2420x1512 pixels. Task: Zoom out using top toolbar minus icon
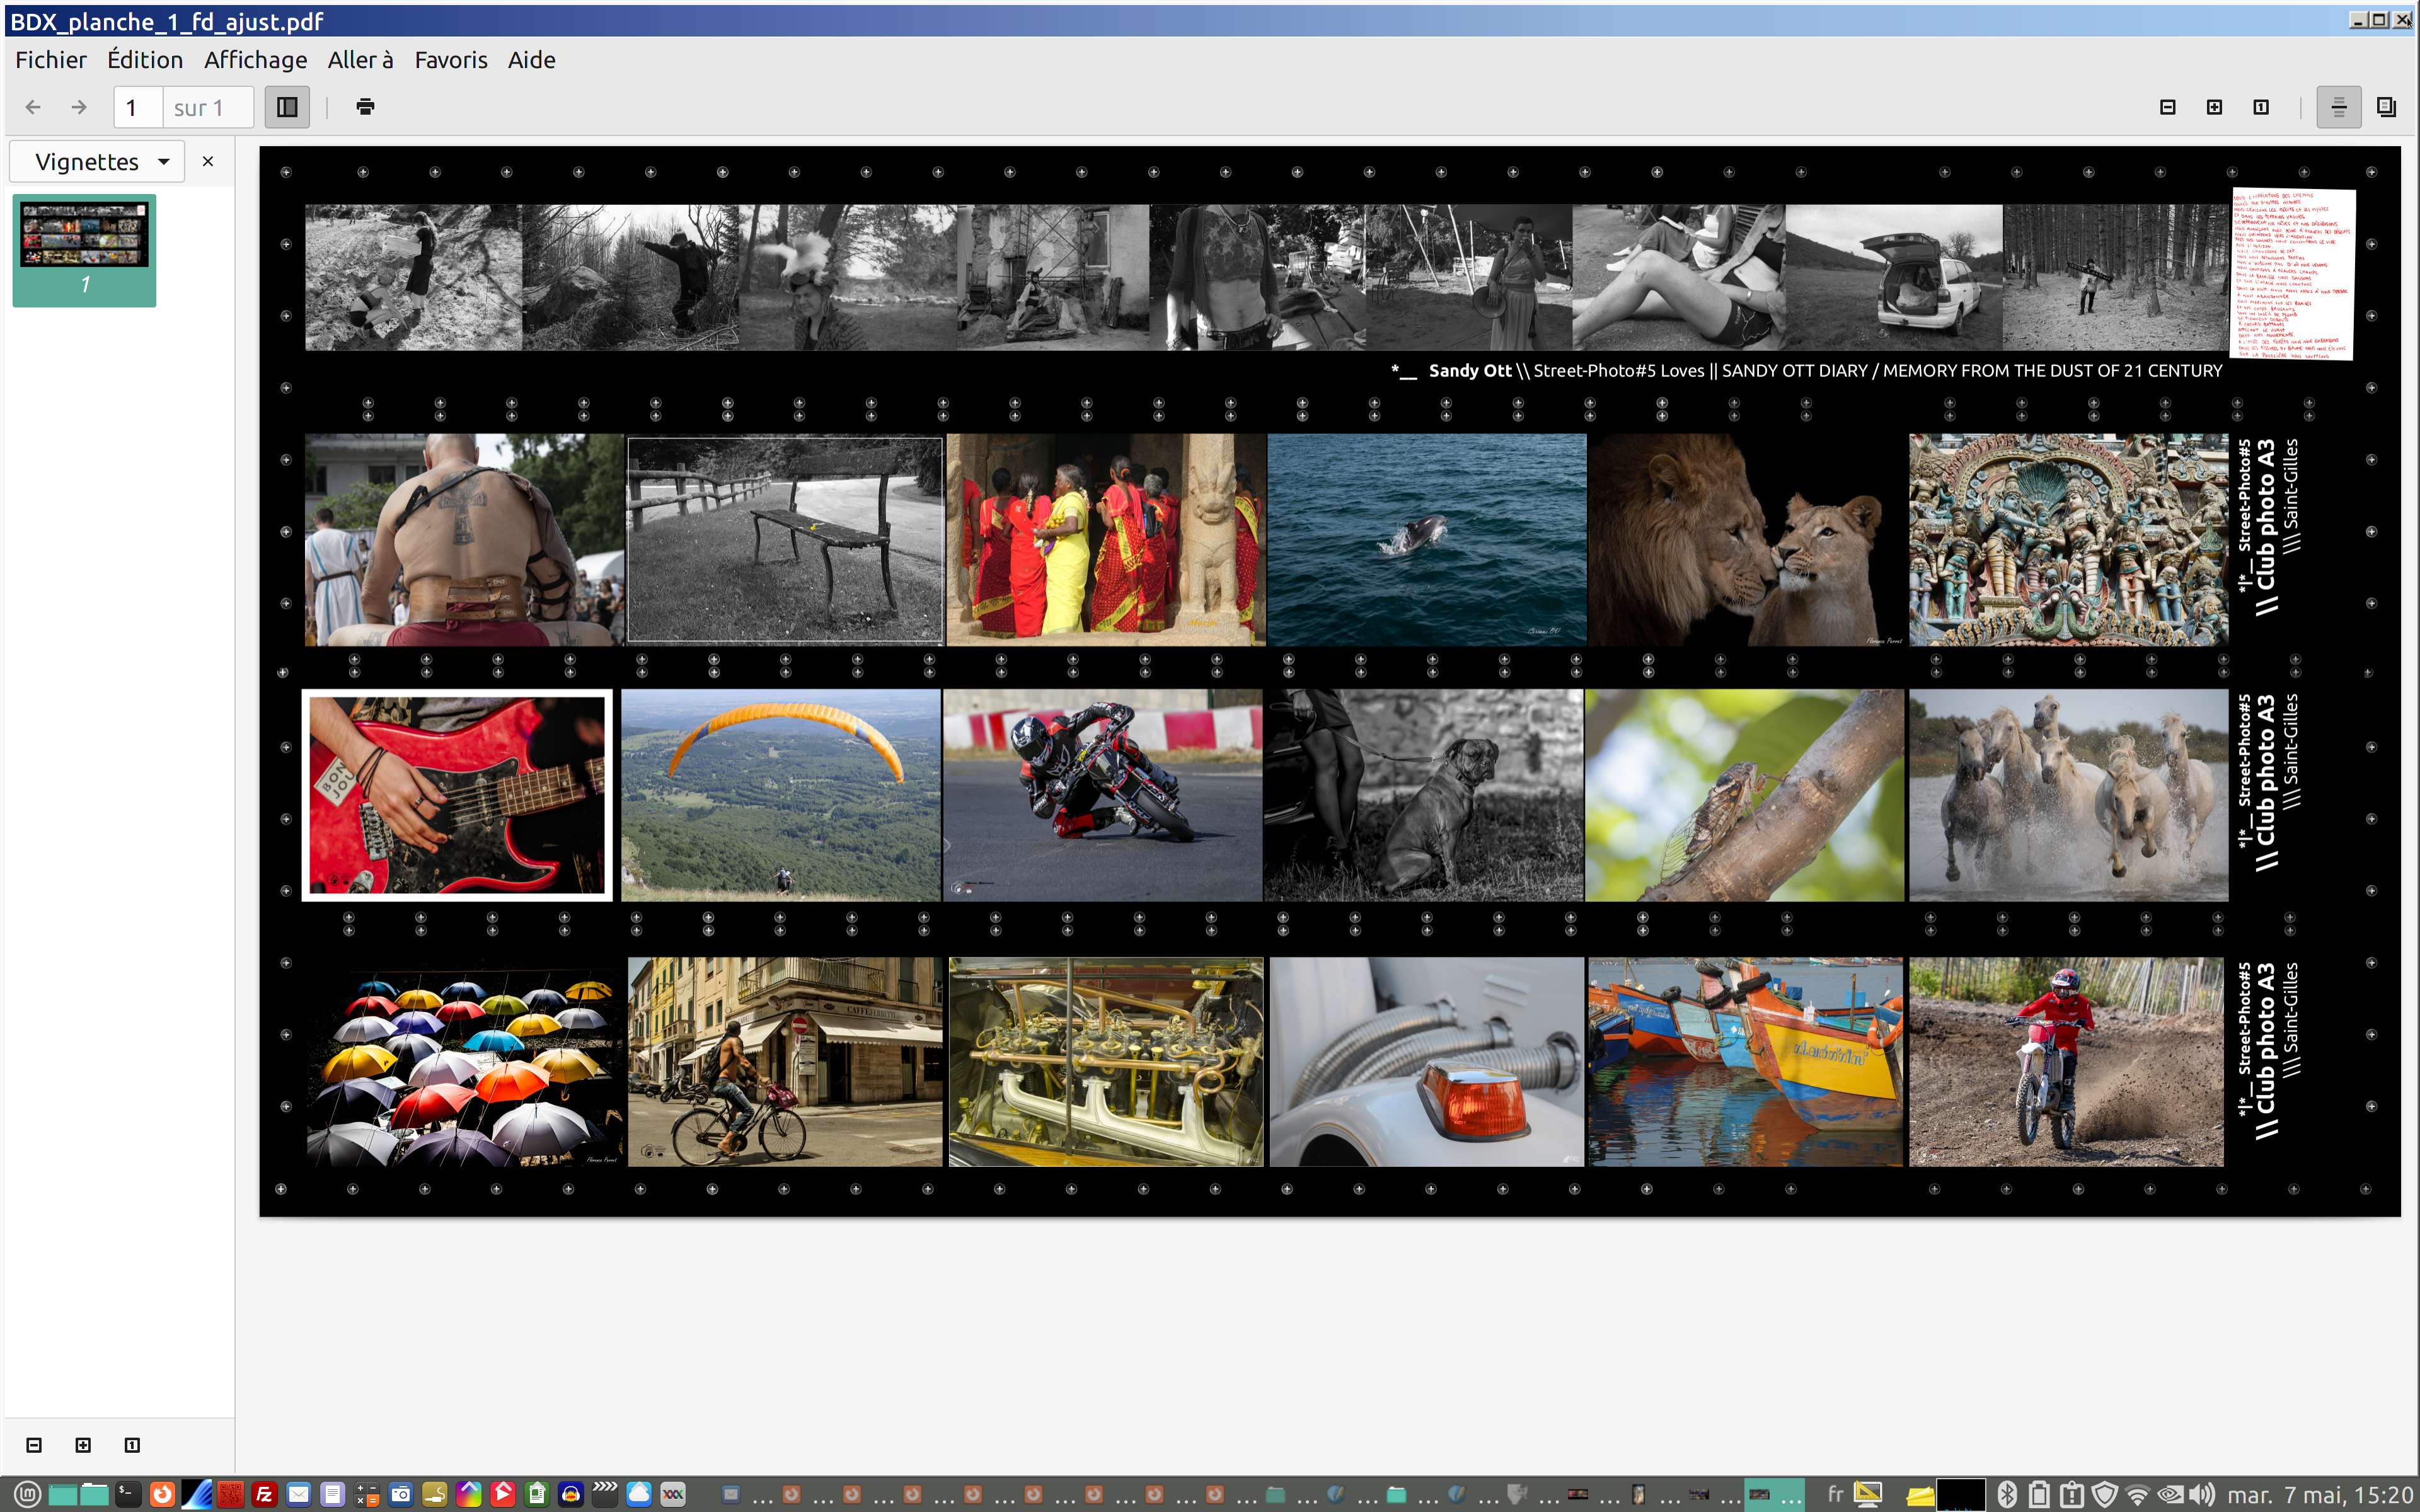[2167, 107]
